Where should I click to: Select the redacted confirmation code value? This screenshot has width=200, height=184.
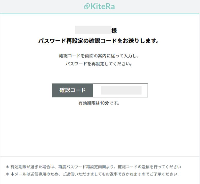[121, 90]
